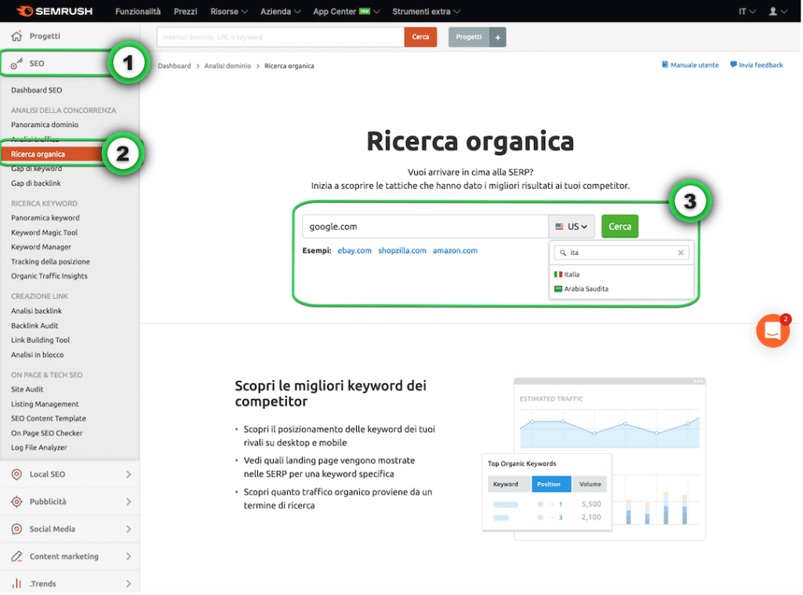This screenshot has width=803, height=595.
Task: Click the Pubblicità target icon
Action: point(17,501)
